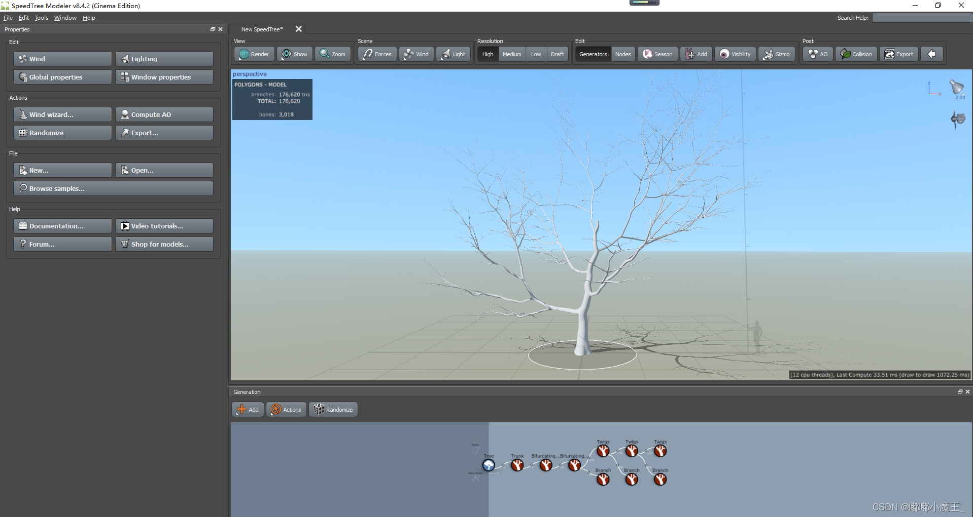Select Draft resolution
Image resolution: width=973 pixels, height=517 pixels.
coord(557,54)
